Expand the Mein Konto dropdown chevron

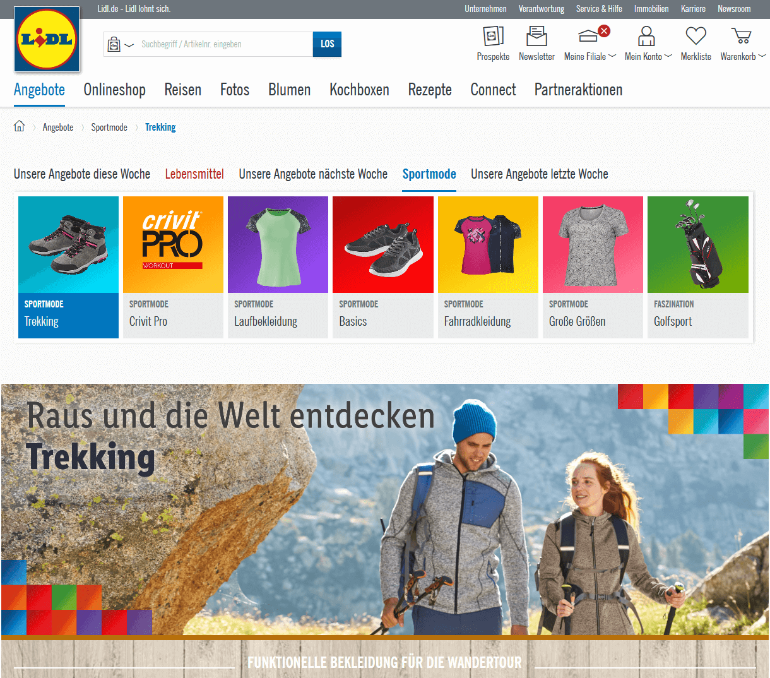point(668,56)
